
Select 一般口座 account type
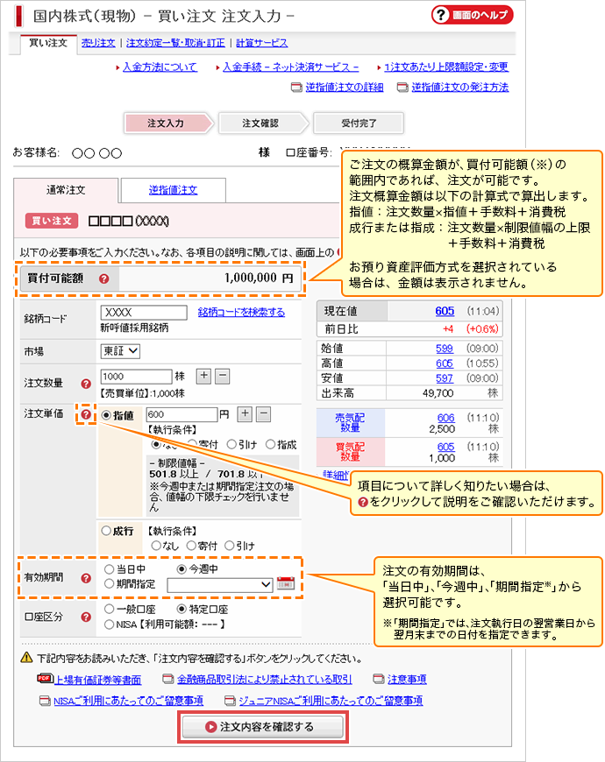click(x=110, y=609)
